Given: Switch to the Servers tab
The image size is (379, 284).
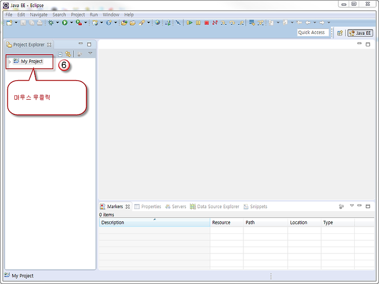Looking at the screenshot, I should pos(176,207).
